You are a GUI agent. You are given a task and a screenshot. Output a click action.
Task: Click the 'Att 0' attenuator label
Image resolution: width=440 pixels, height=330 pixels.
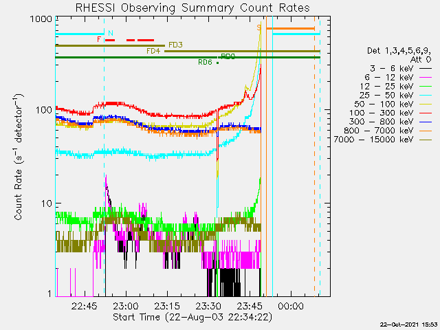pyautogui.click(x=420, y=60)
